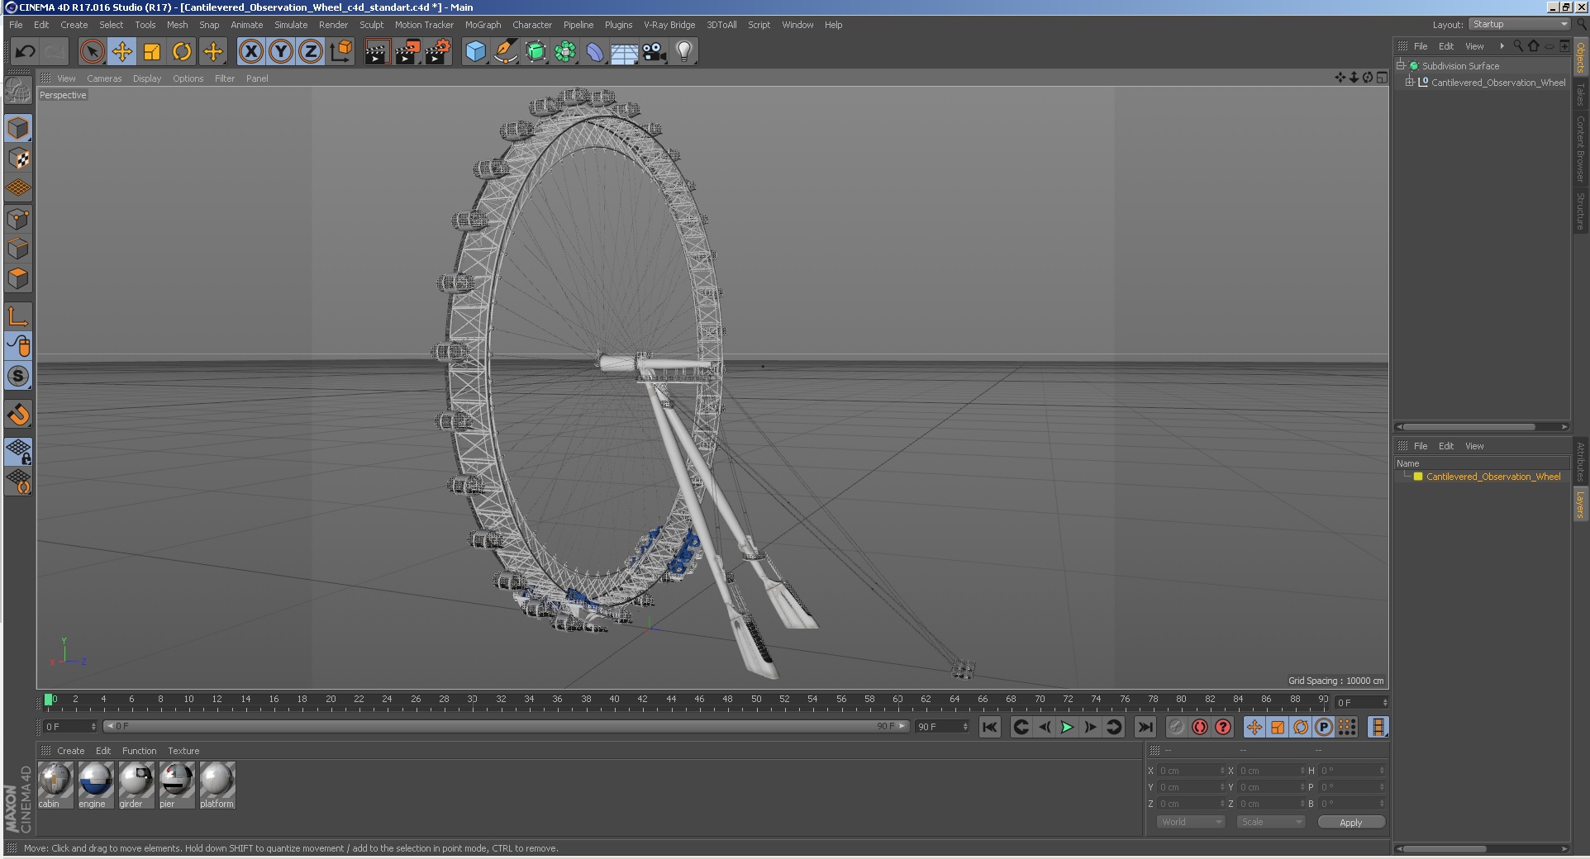Viewport: 1590px width, 859px height.
Task: Activate the Move tool
Action: tap(122, 52)
